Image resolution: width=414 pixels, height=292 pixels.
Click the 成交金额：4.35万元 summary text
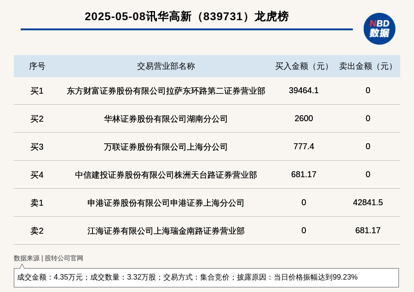pyautogui.click(x=50, y=277)
